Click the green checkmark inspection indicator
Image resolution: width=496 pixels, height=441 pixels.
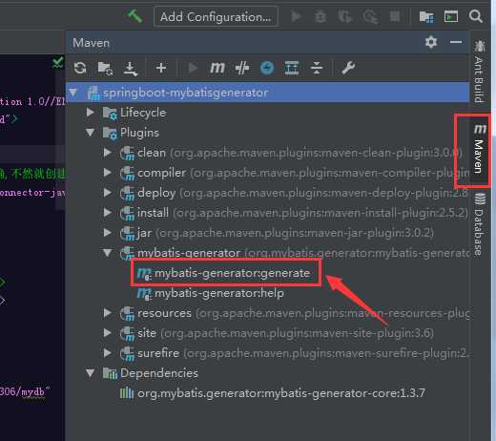pyautogui.click(x=58, y=62)
